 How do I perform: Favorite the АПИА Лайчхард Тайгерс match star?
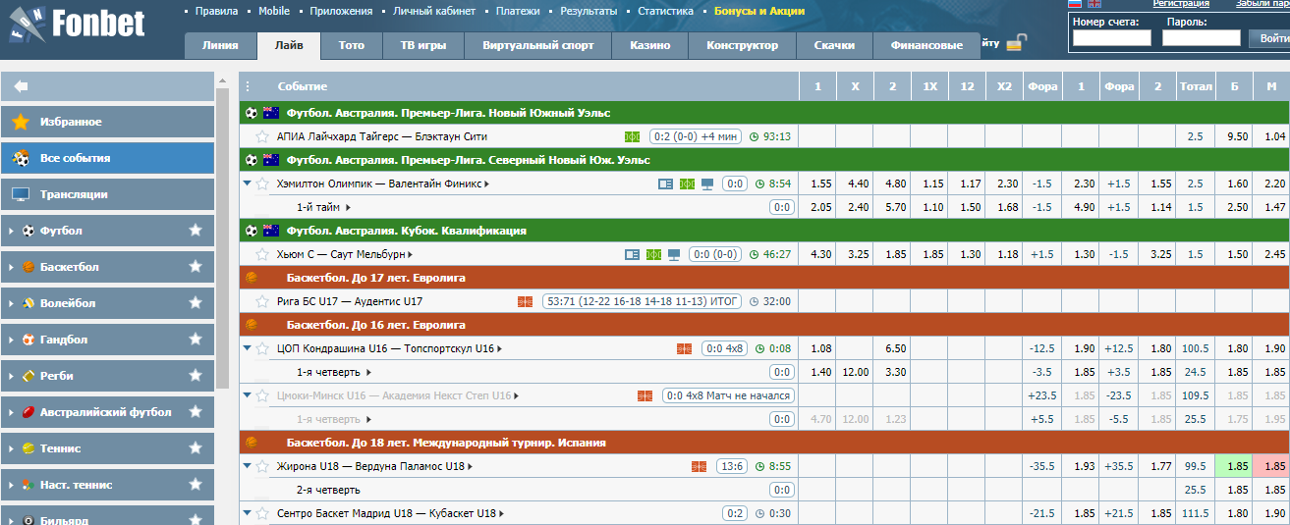(262, 136)
